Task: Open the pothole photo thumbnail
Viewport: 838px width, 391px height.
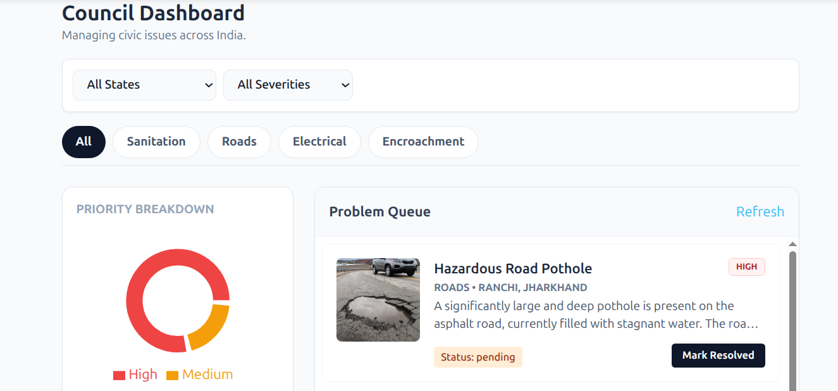Action: click(378, 300)
